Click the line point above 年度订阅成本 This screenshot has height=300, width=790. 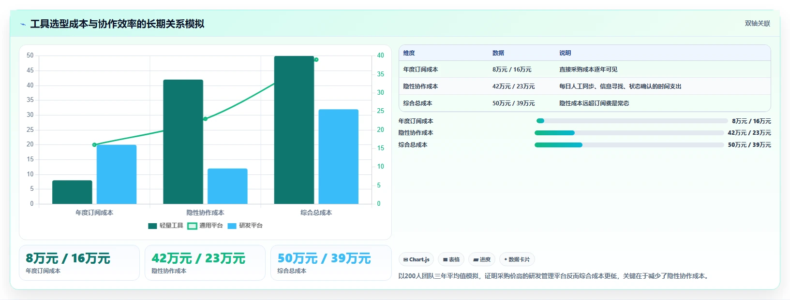(x=94, y=145)
